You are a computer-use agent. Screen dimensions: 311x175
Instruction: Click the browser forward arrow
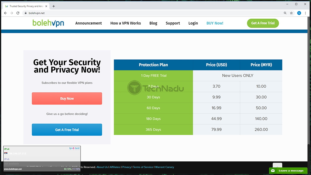12,13
